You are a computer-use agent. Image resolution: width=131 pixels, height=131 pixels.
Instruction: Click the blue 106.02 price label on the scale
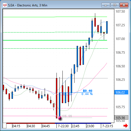[121, 92]
